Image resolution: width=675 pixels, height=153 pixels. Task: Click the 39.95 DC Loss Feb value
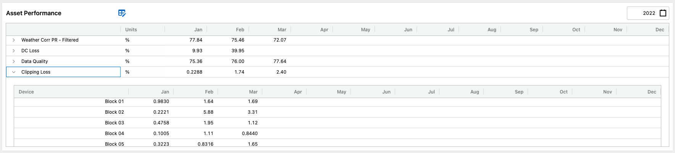(x=237, y=51)
